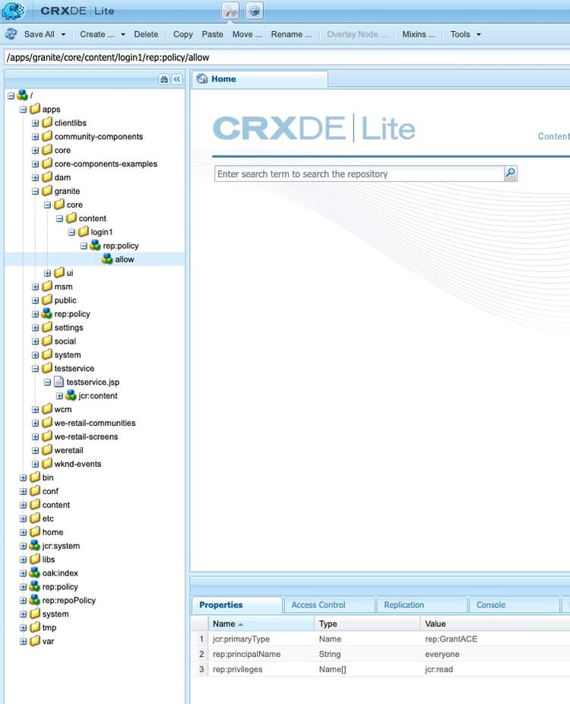Expand the clientlibs folder
Viewport: 570px width, 704px height.
tap(36, 123)
